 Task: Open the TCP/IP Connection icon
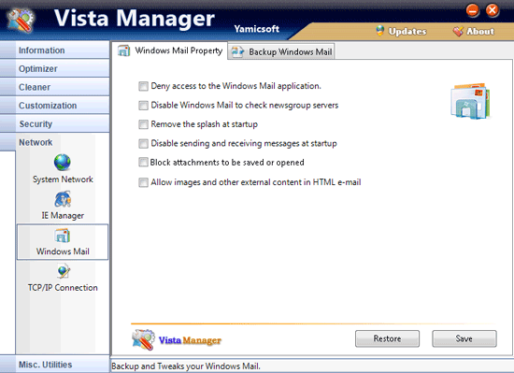(x=64, y=272)
